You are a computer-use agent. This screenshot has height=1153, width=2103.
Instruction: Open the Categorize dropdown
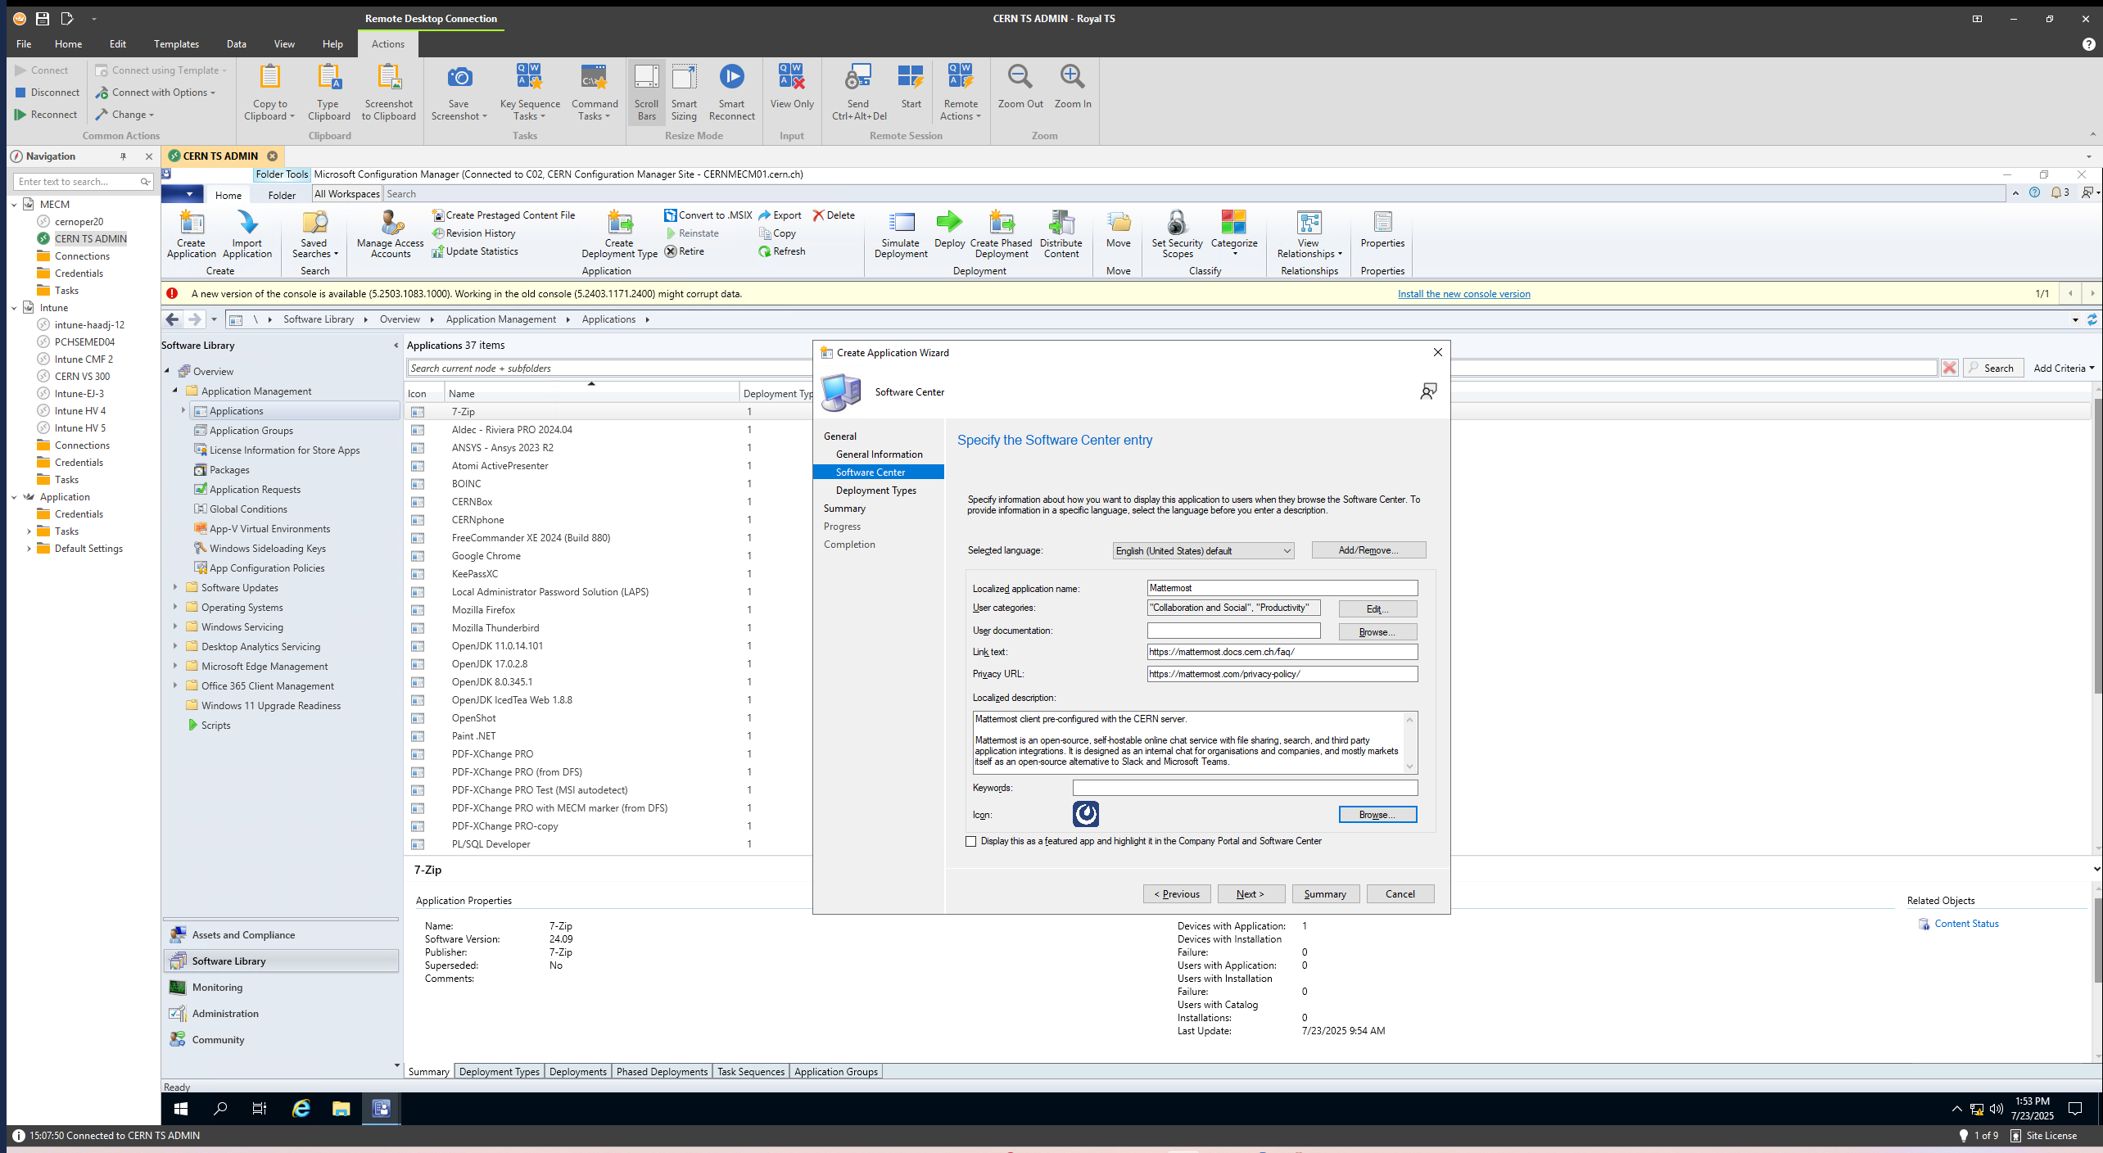pos(1234,234)
